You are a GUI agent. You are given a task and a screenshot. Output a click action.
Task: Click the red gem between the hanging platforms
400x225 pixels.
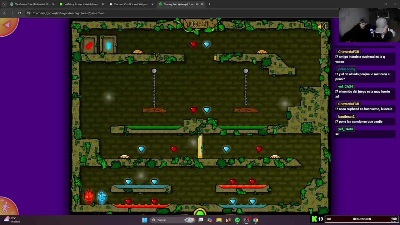tap(193, 110)
